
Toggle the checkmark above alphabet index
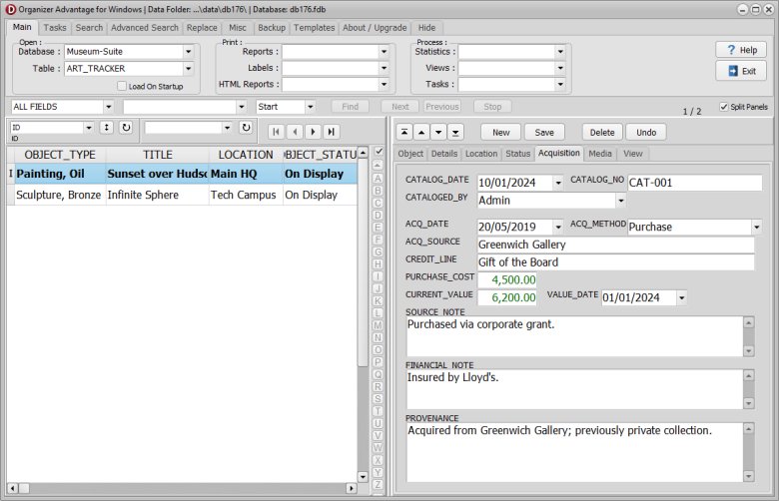[x=378, y=151]
